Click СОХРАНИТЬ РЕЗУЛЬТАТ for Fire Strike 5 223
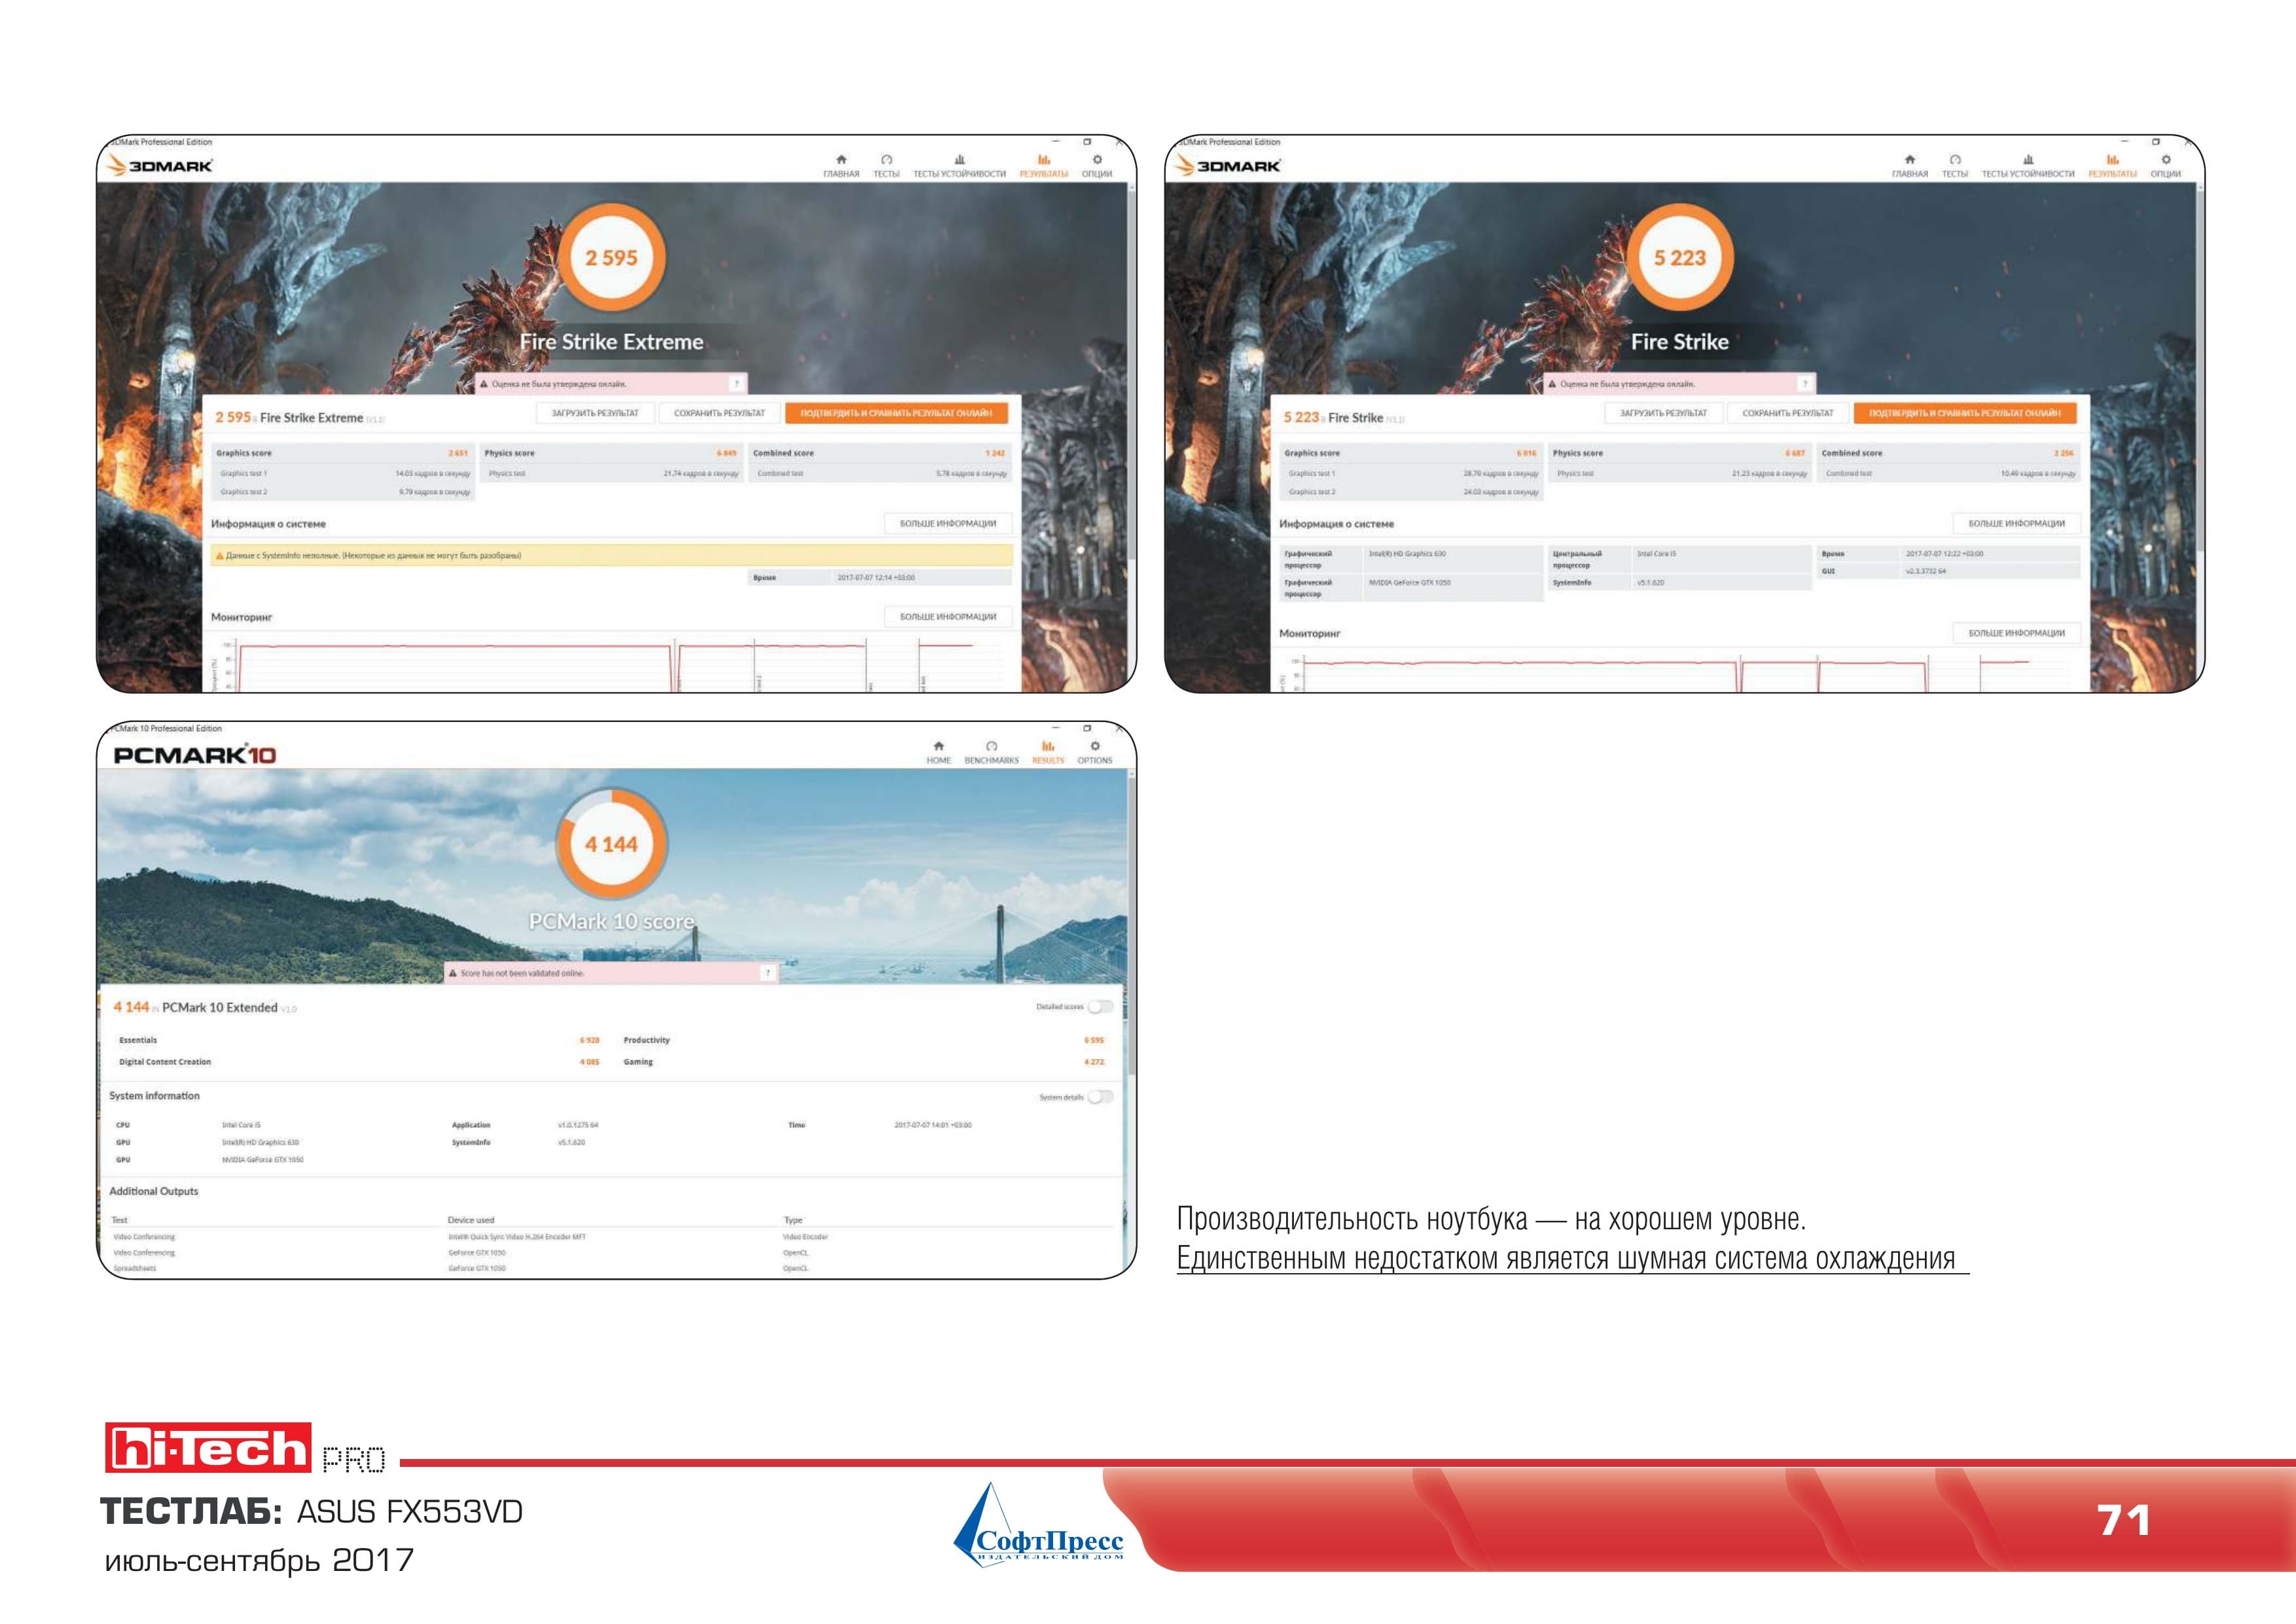The width and height of the screenshot is (2296, 1624). click(1788, 413)
